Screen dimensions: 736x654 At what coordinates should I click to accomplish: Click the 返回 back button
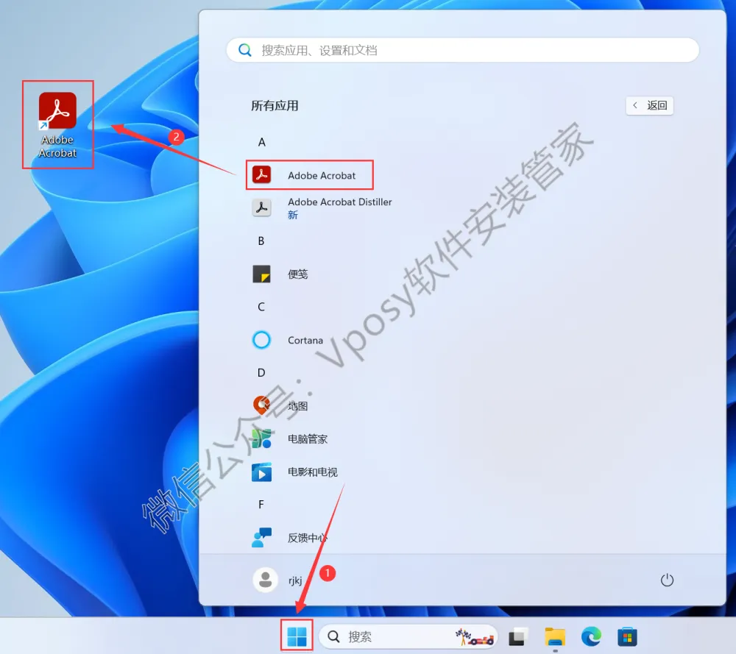click(x=650, y=105)
